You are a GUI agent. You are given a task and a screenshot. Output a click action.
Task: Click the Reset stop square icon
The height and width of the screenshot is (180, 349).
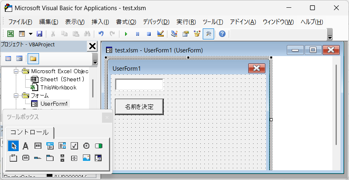coord(149,34)
